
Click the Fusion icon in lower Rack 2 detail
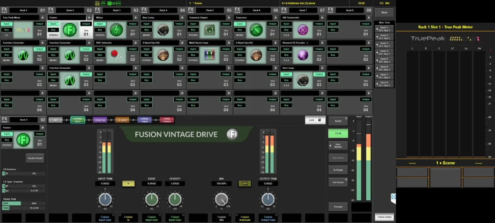click(23, 140)
